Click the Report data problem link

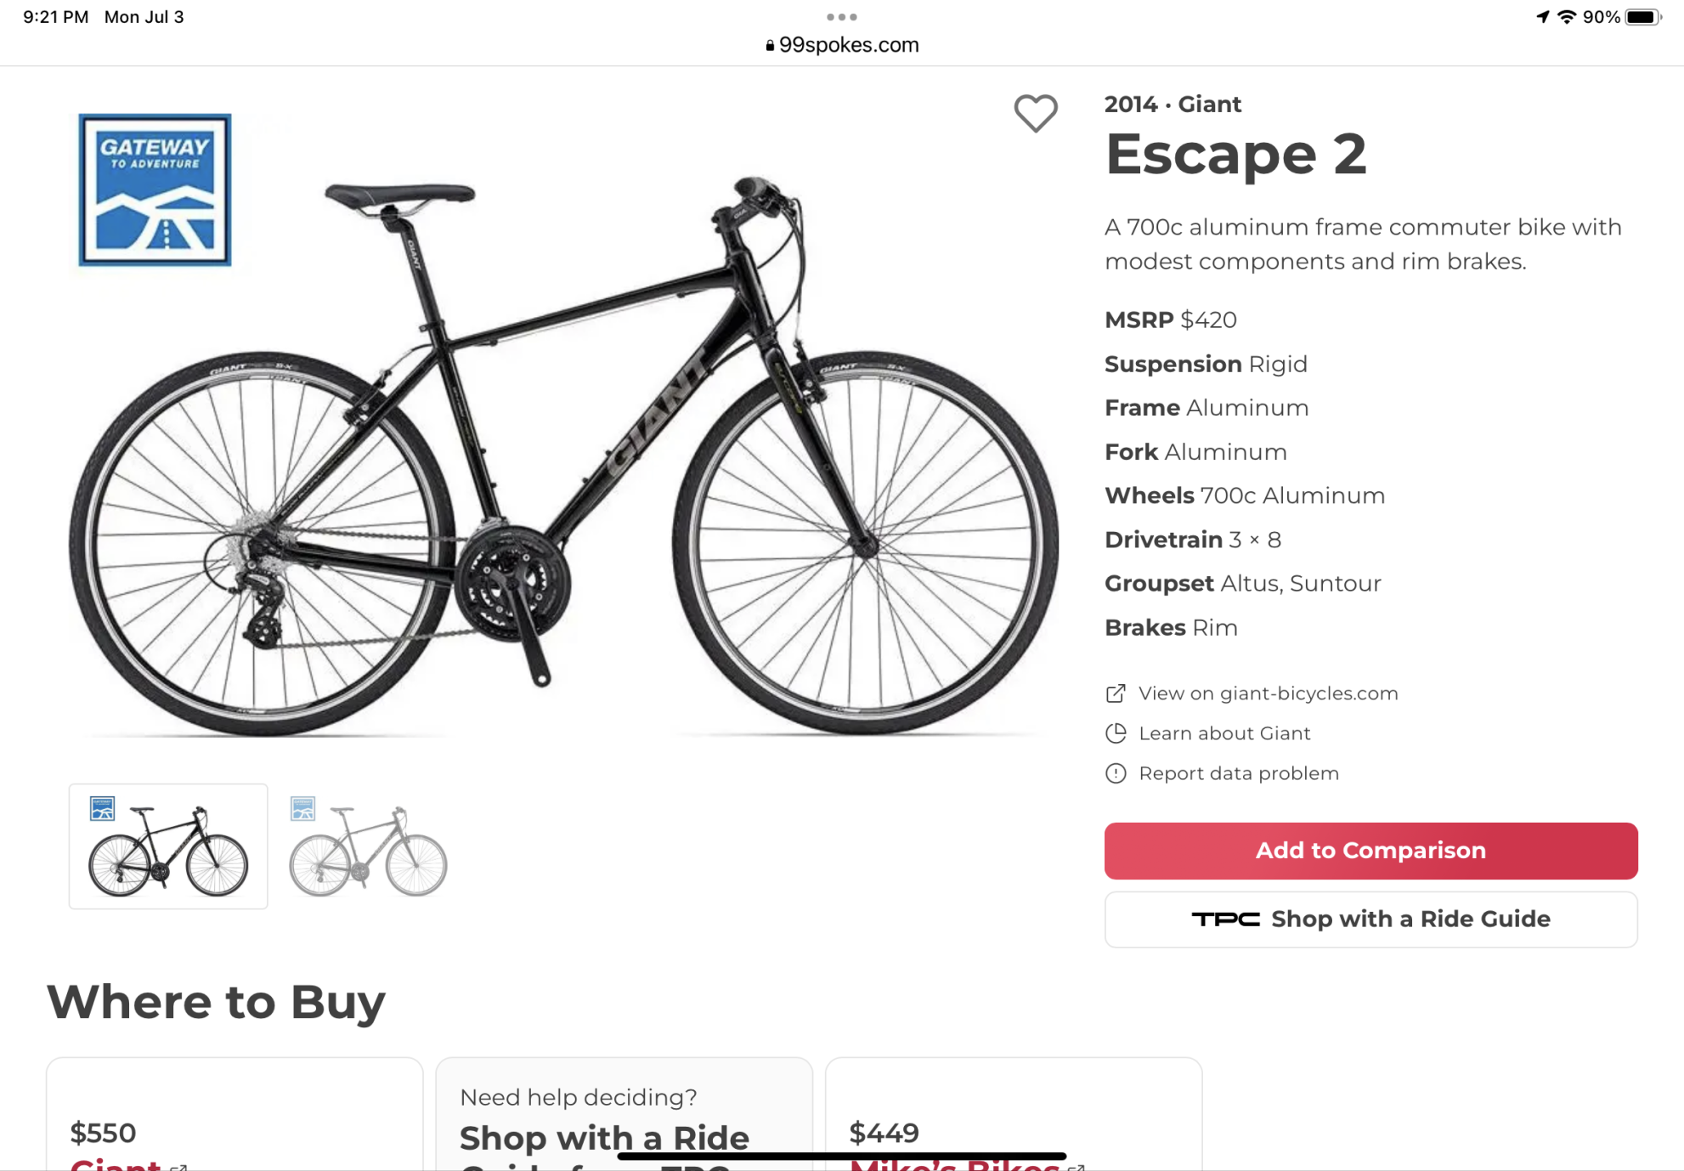(x=1238, y=773)
